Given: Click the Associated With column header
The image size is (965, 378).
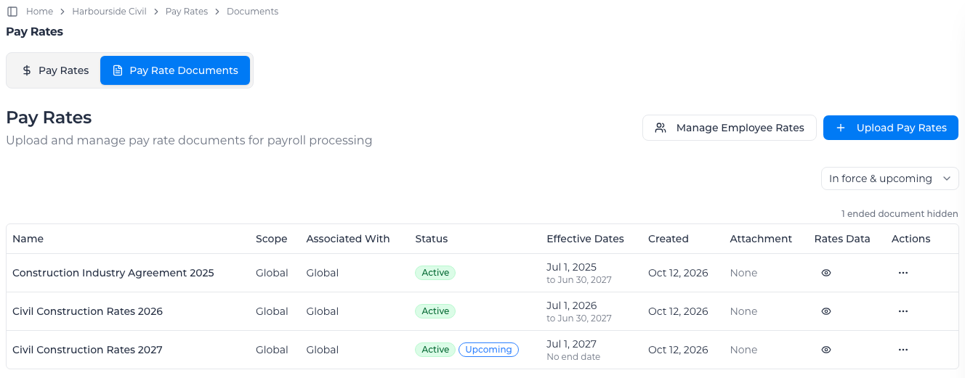Looking at the screenshot, I should click(x=348, y=239).
